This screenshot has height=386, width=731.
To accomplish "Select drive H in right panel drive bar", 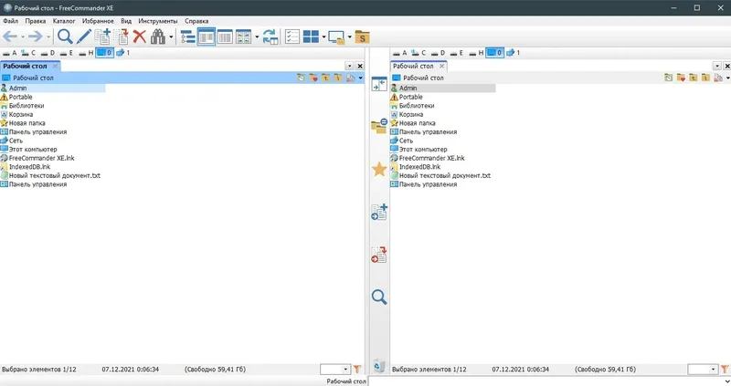I will tap(476, 53).
